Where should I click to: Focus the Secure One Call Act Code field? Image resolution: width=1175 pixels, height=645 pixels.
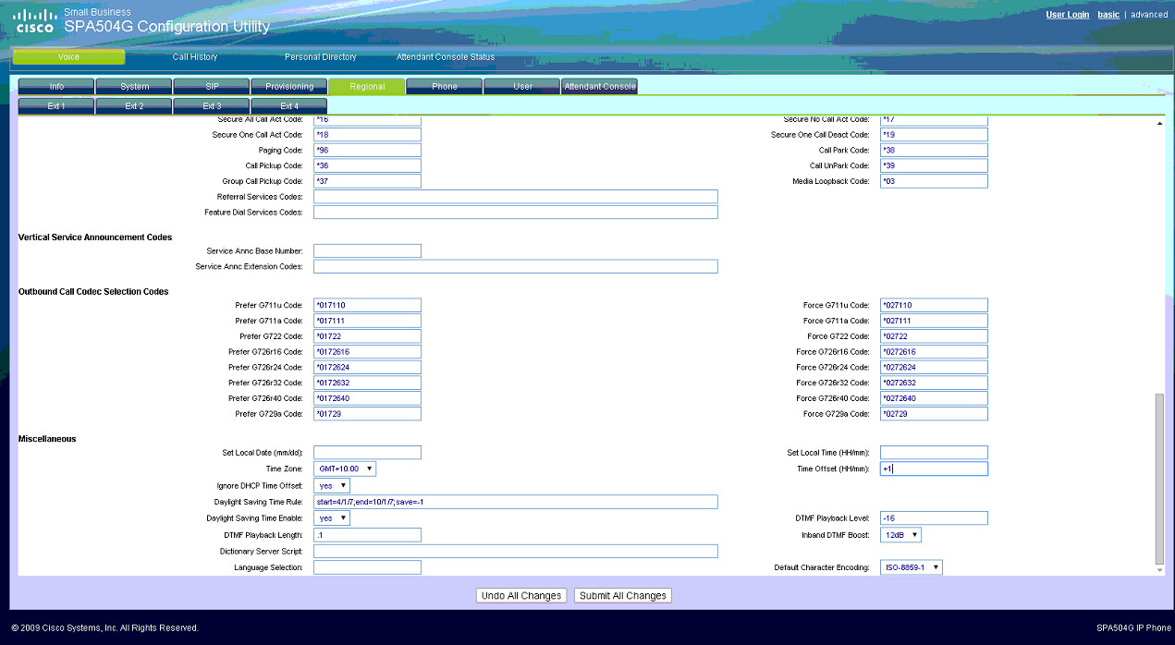[x=368, y=135]
